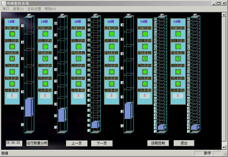
Task: Go to previous page with 上一页
Action: (77, 143)
